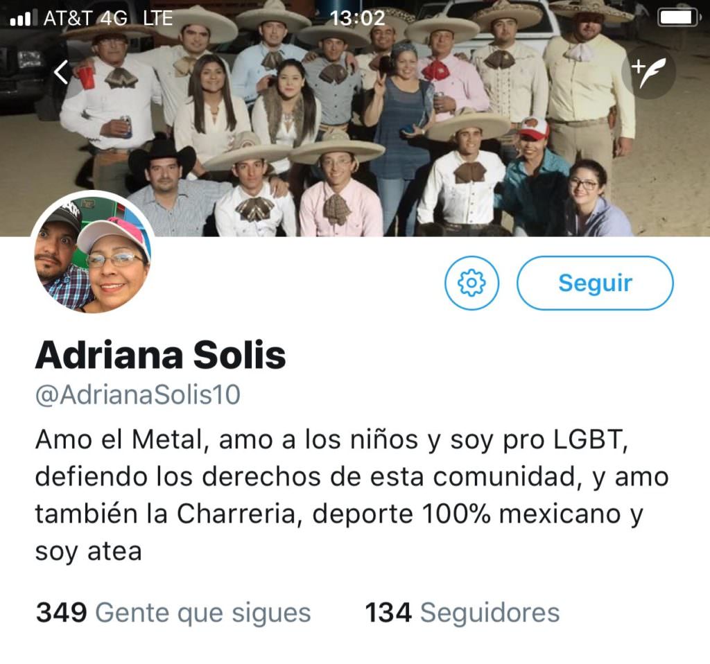Image resolution: width=710 pixels, height=664 pixels.
Task: Tap the 134 followers count number
Action: pos(388,613)
